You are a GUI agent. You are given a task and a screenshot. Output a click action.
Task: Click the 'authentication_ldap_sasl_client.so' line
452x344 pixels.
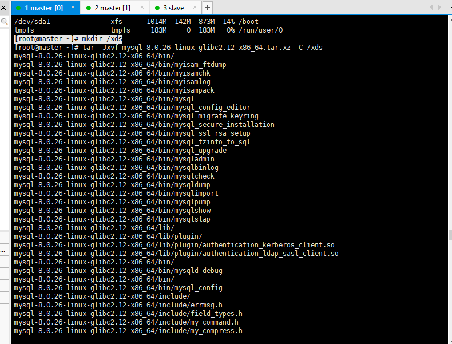click(176, 254)
